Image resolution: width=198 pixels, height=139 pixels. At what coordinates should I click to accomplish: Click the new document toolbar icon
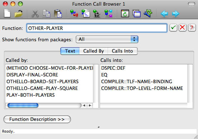[7, 13]
